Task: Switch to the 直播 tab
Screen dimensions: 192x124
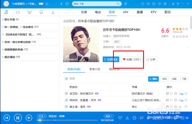Action: click(x=140, y=12)
